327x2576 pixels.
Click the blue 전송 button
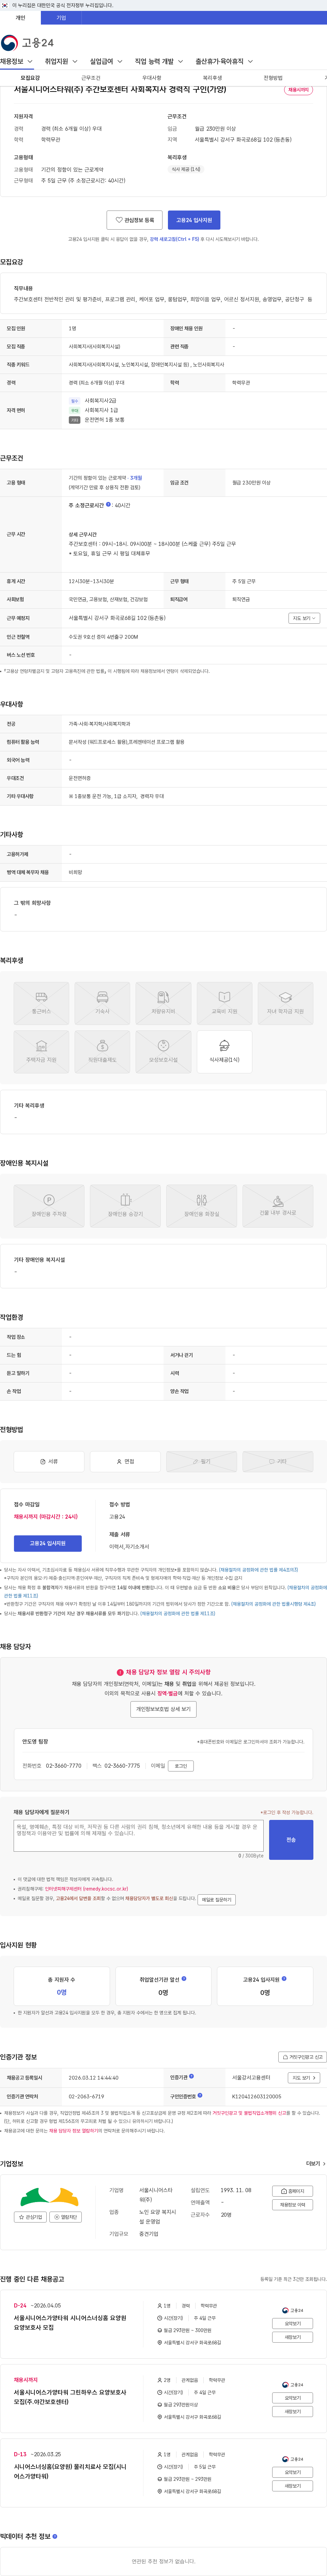[x=291, y=1840]
